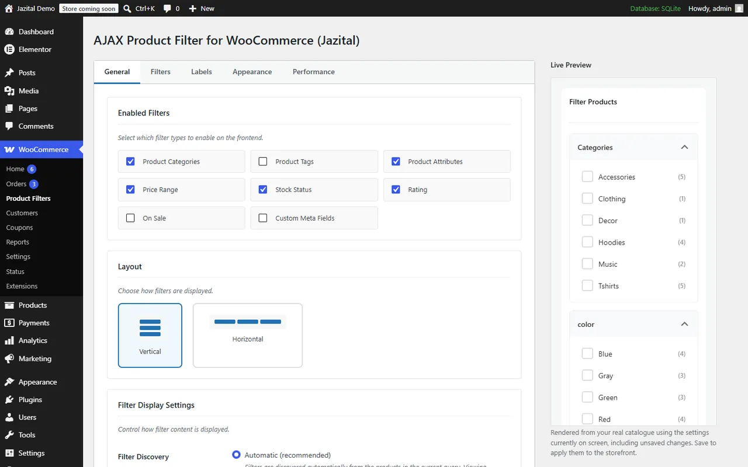Open the Appearance settings tab
The image size is (748, 467).
pos(252,72)
